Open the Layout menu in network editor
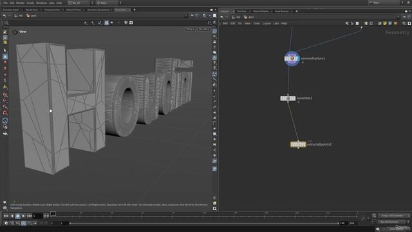This screenshot has width=412, height=232. click(x=267, y=23)
